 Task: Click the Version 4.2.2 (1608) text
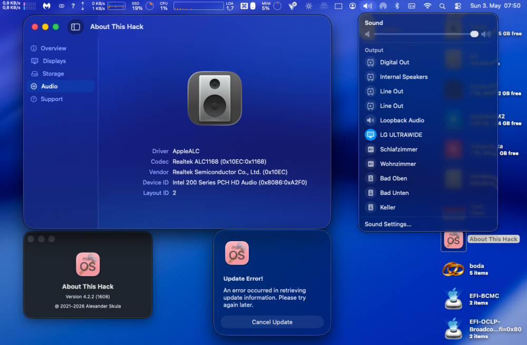87,297
